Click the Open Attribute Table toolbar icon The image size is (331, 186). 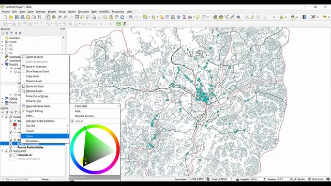point(167,17)
